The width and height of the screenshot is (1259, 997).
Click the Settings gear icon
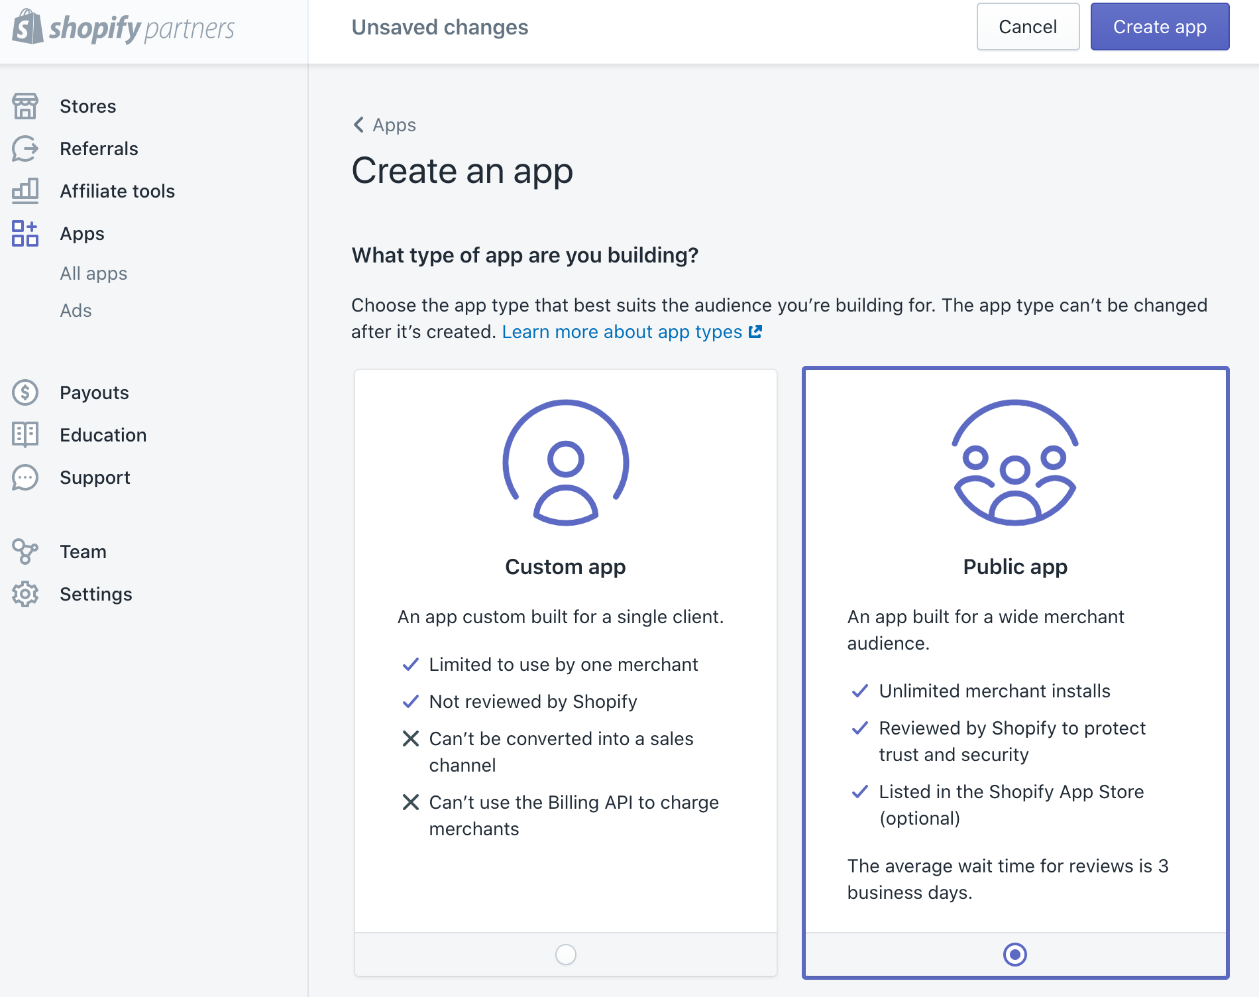point(25,594)
